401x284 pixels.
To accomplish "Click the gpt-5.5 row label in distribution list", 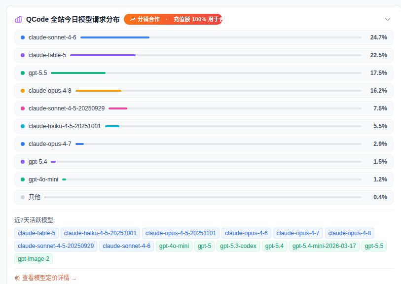I will [38, 73].
